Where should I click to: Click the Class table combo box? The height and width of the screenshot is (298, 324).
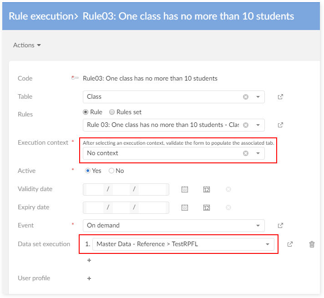point(173,97)
